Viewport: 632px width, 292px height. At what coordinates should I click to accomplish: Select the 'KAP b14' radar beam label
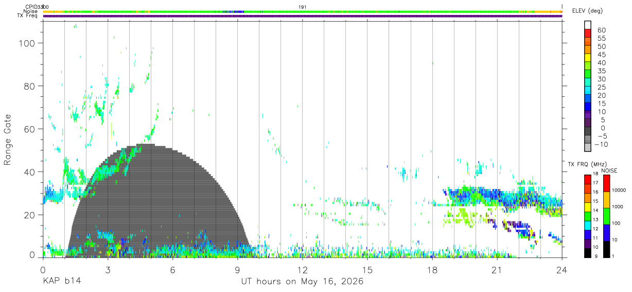pyautogui.click(x=61, y=282)
